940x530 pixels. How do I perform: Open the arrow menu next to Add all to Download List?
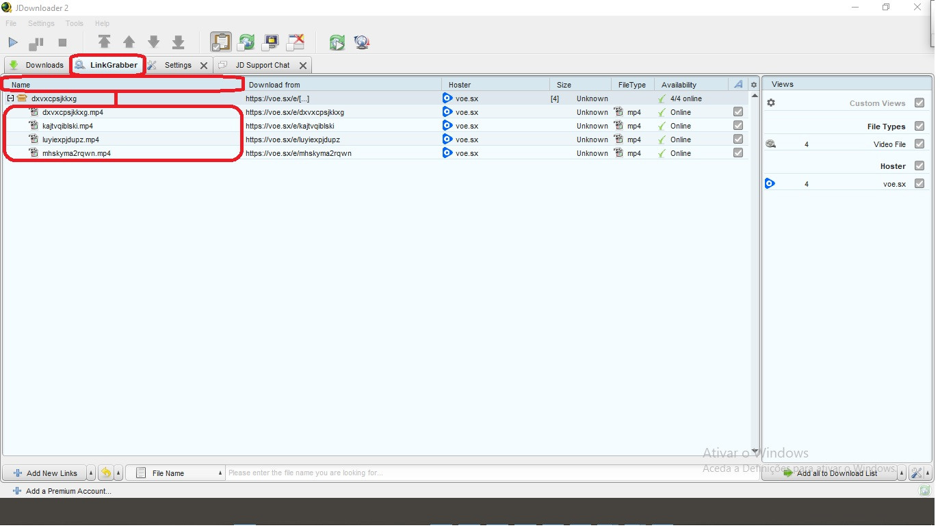[902, 473]
